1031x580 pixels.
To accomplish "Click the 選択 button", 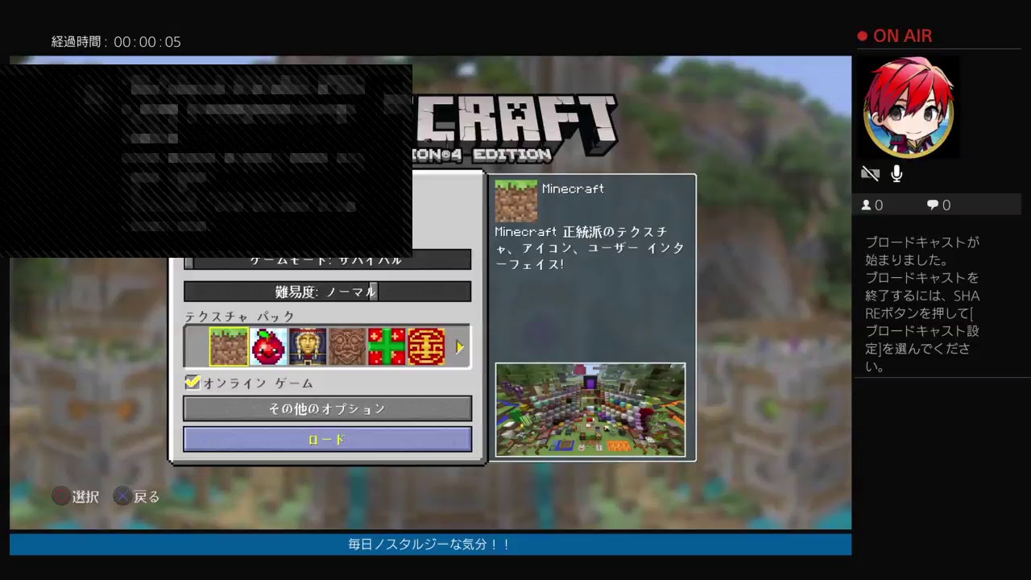I will [x=75, y=497].
